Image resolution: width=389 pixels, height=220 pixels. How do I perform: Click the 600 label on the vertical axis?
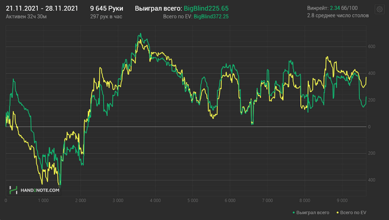[x=371, y=47]
